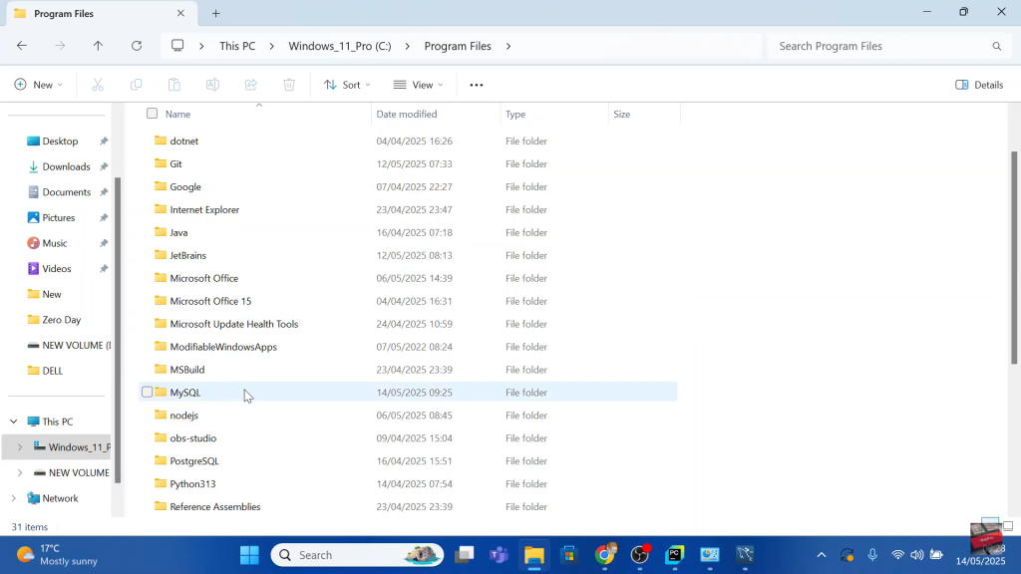
Task: Open the Sort dropdown
Action: (x=347, y=85)
